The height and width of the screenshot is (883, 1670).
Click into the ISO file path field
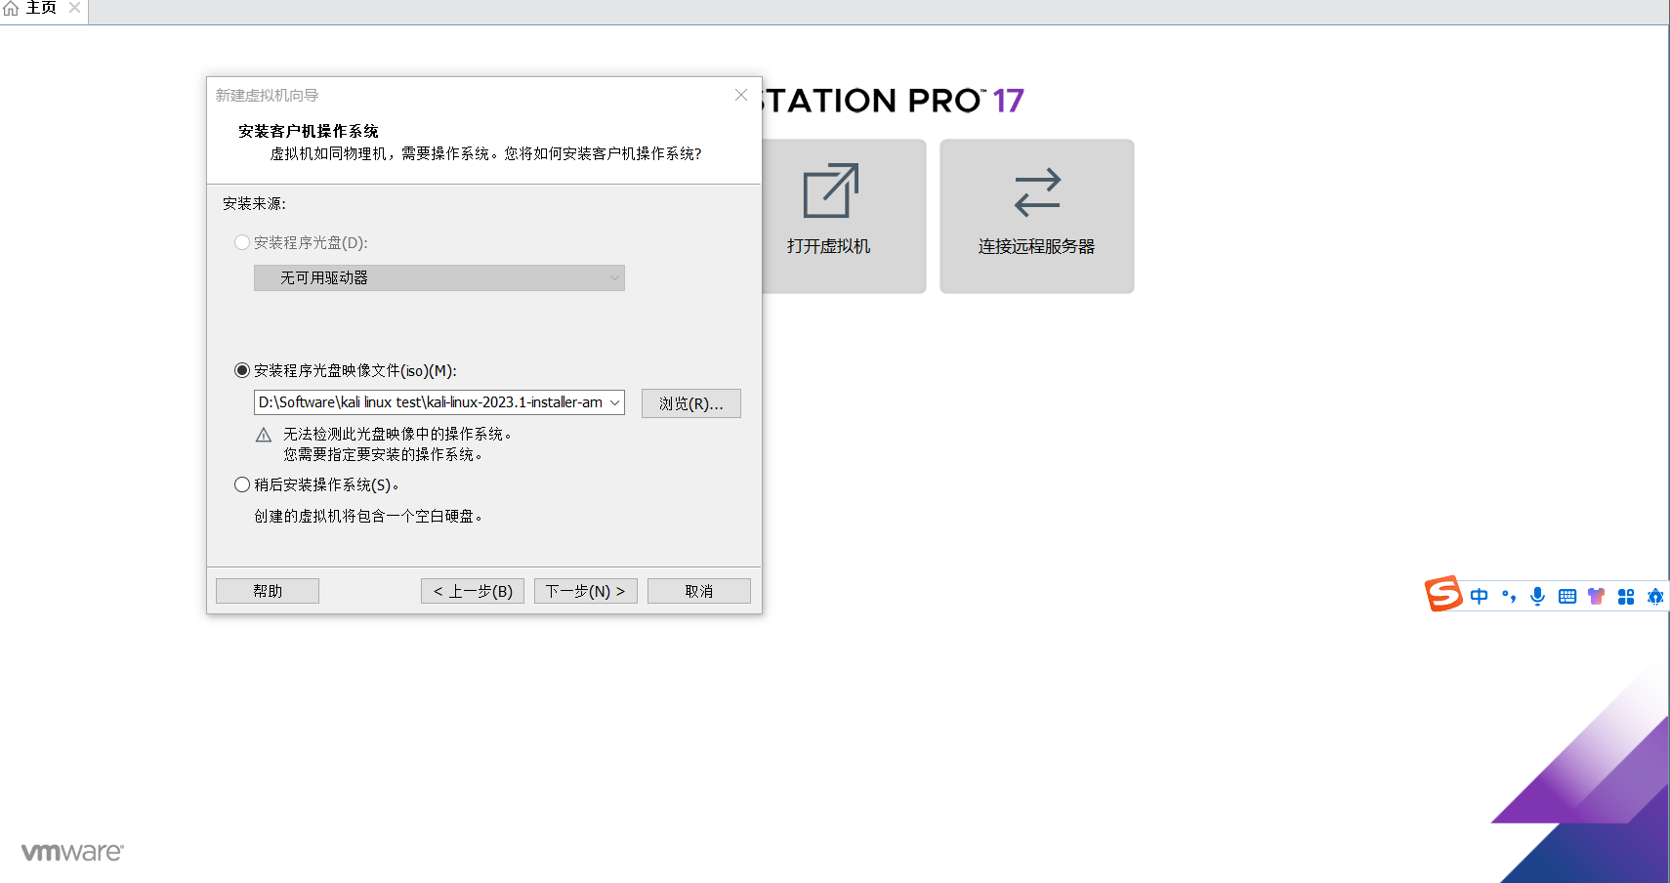[x=430, y=402]
